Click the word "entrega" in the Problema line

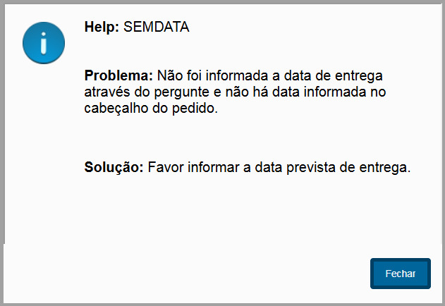(360, 75)
